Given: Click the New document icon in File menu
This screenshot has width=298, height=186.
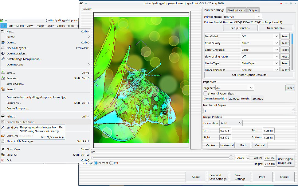Looking at the screenshot, I should 3,31.
